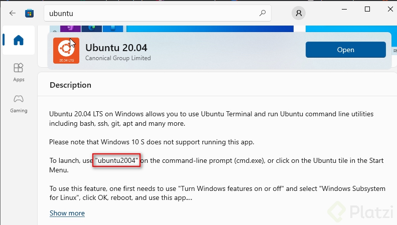
Task: Minimize the Microsoft Store window
Action: [x=344, y=10]
